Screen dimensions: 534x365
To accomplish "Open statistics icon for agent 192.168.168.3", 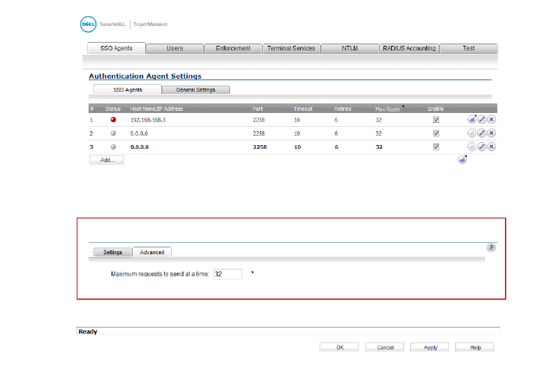I will (471, 120).
